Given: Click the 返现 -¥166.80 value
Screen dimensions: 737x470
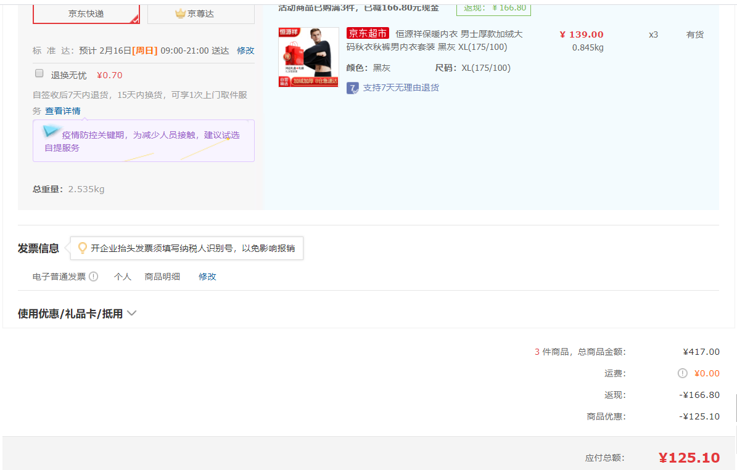Looking at the screenshot, I should click(x=699, y=395).
